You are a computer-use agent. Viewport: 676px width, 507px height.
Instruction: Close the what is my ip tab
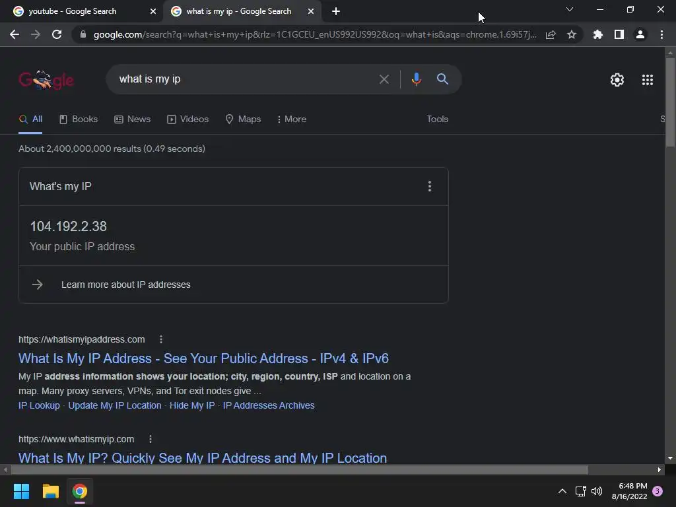click(x=311, y=12)
